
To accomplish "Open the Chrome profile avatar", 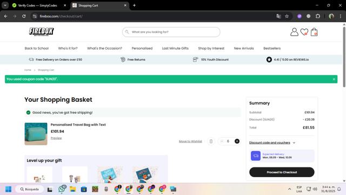I will point(331,16).
